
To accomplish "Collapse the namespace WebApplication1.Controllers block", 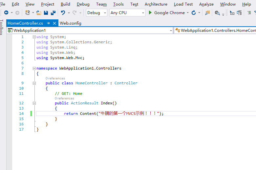I will tap(34, 68).
